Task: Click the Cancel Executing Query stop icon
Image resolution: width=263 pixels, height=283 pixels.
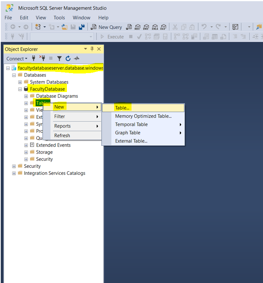Action: point(131,37)
